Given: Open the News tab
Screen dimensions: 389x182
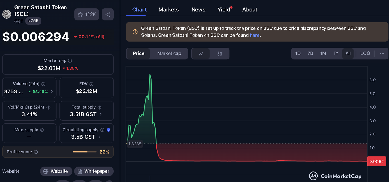Looking at the screenshot, I should (198, 10).
